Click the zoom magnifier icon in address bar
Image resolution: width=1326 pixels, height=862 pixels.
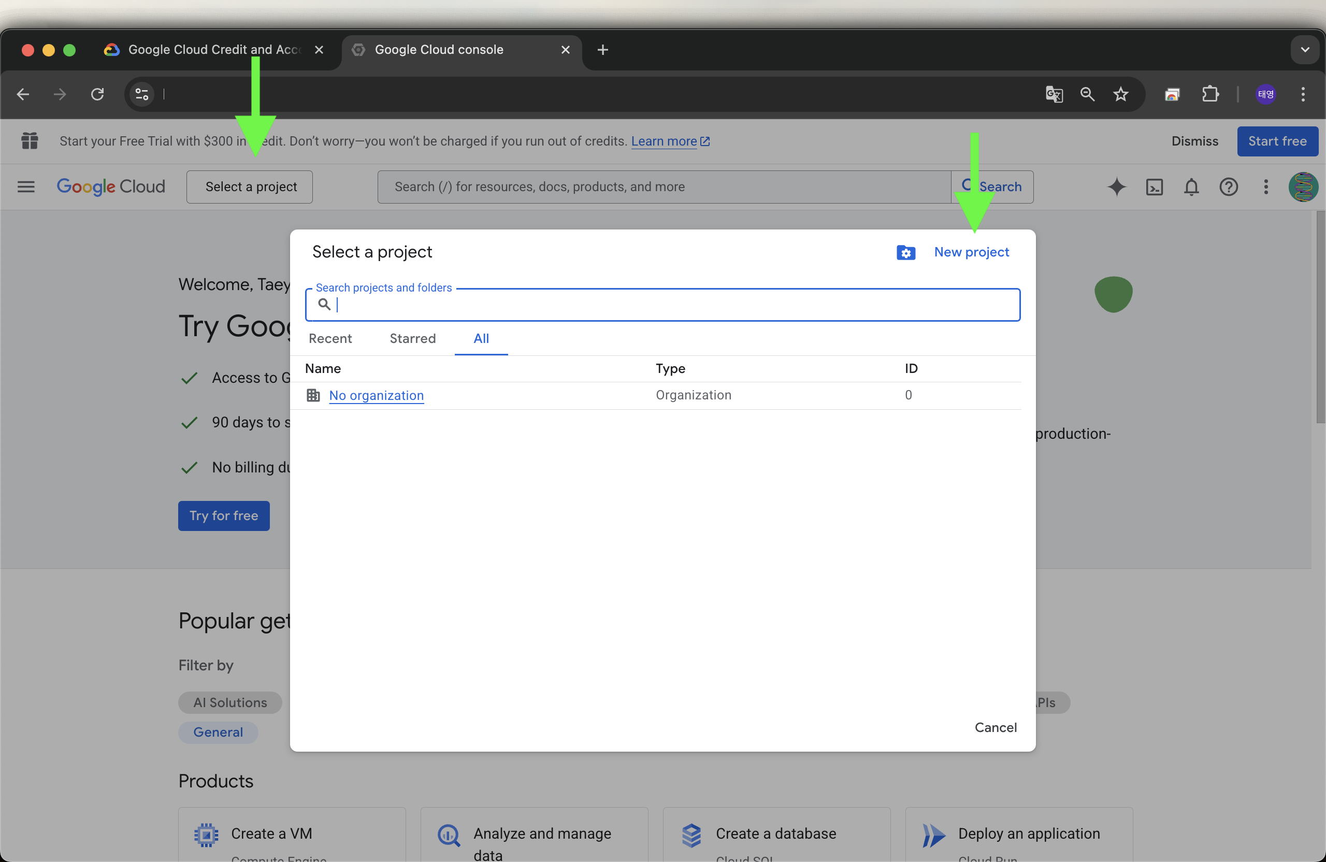(1087, 94)
